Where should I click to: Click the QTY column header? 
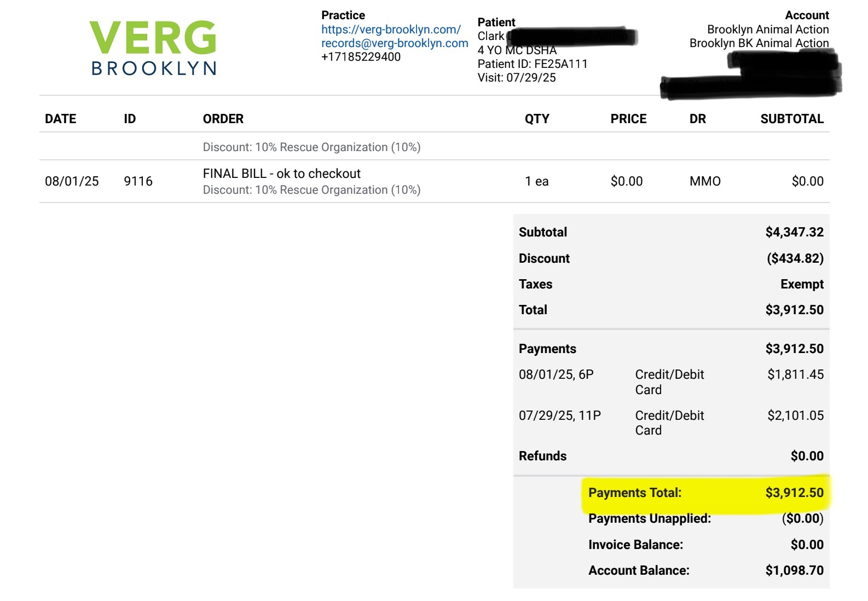point(537,119)
